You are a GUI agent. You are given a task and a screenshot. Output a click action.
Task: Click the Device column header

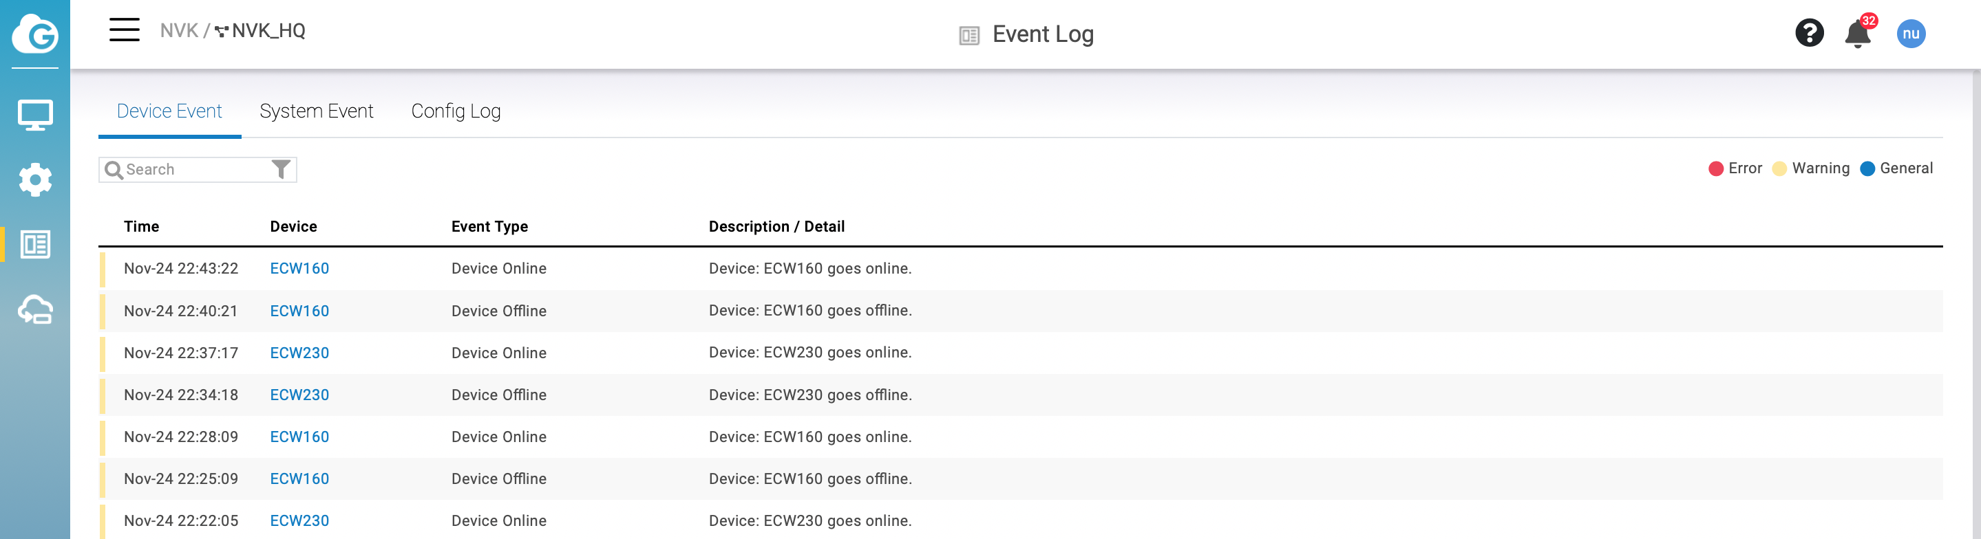tap(293, 226)
